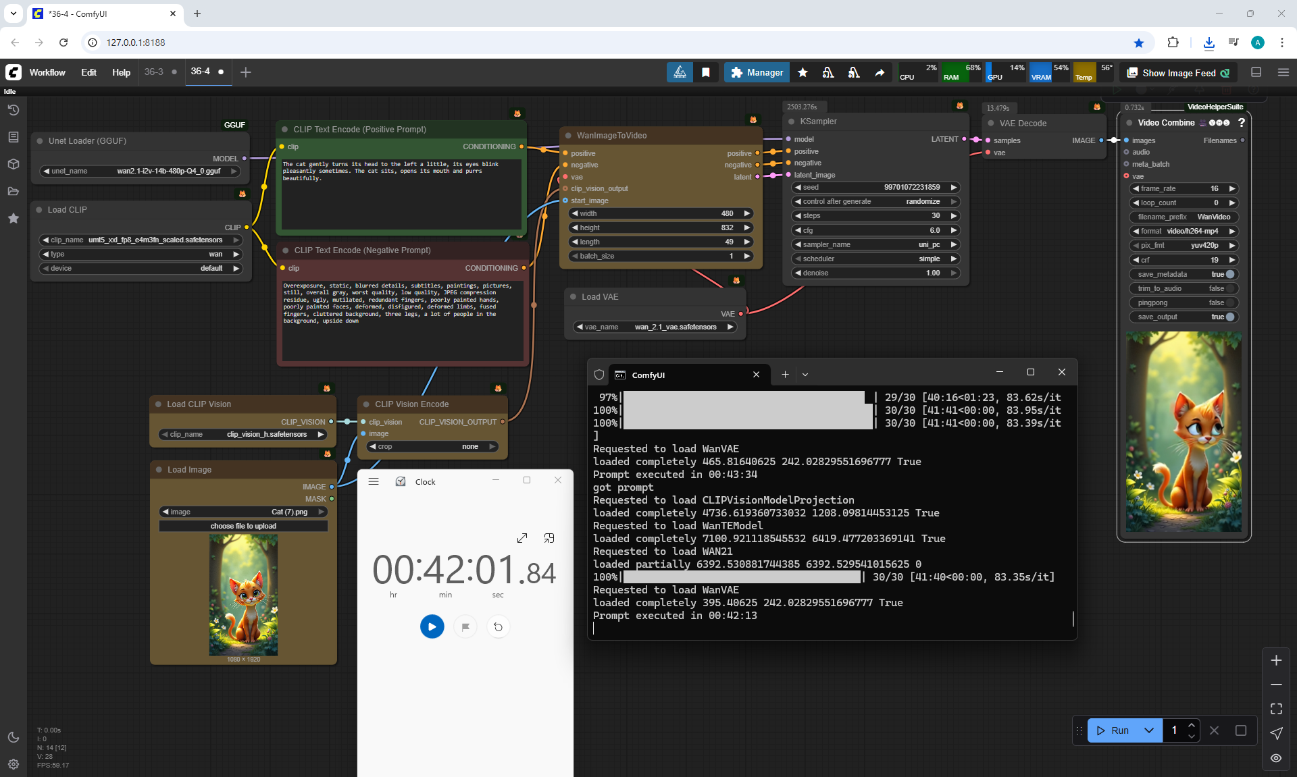The image size is (1297, 777).
Task: Toggle save_metadata switch in Video Combine
Action: (1229, 274)
